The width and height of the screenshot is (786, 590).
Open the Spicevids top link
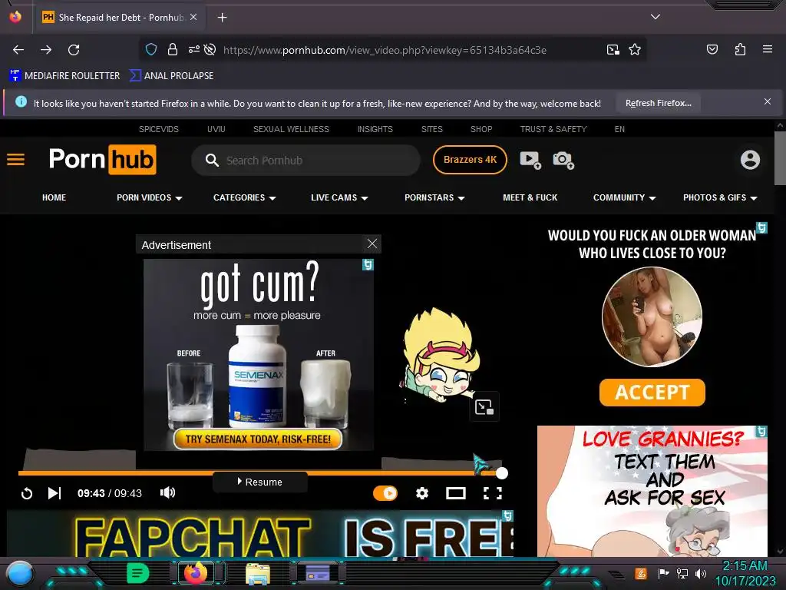[158, 129]
